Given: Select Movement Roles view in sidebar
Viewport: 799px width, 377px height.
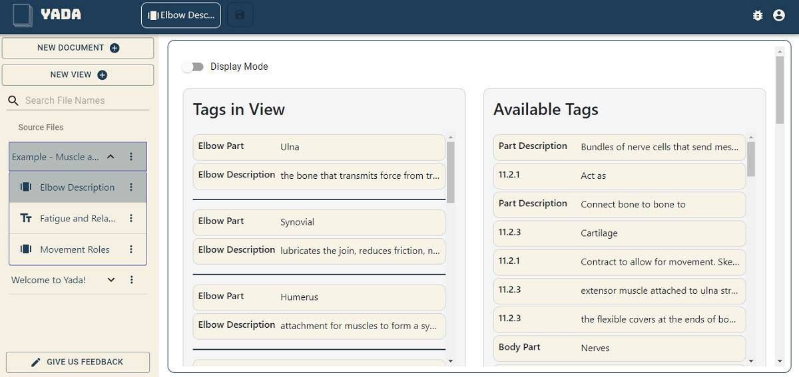Looking at the screenshot, I should point(75,249).
